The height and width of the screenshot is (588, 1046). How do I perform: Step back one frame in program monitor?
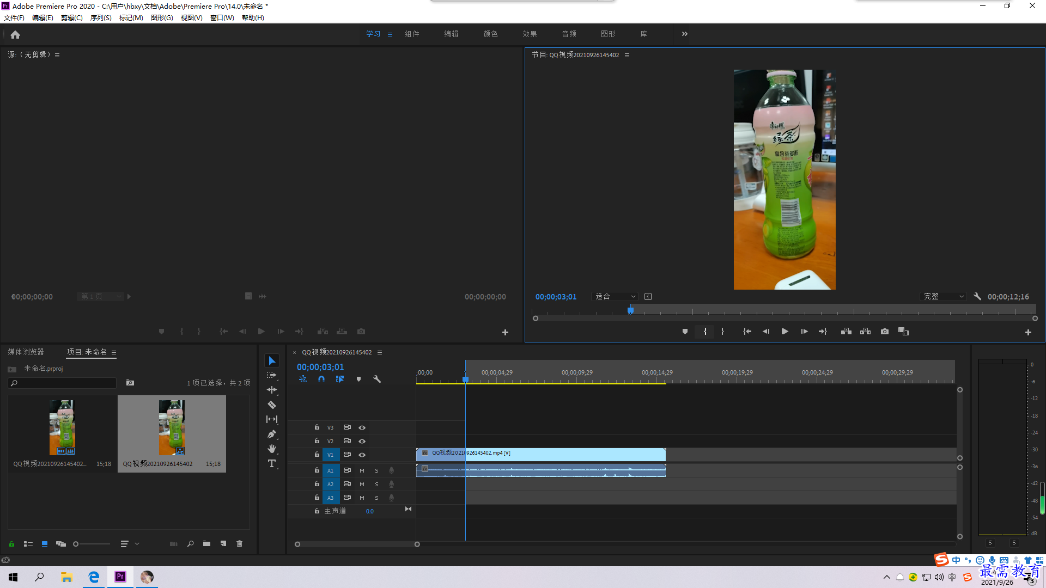pos(766,332)
